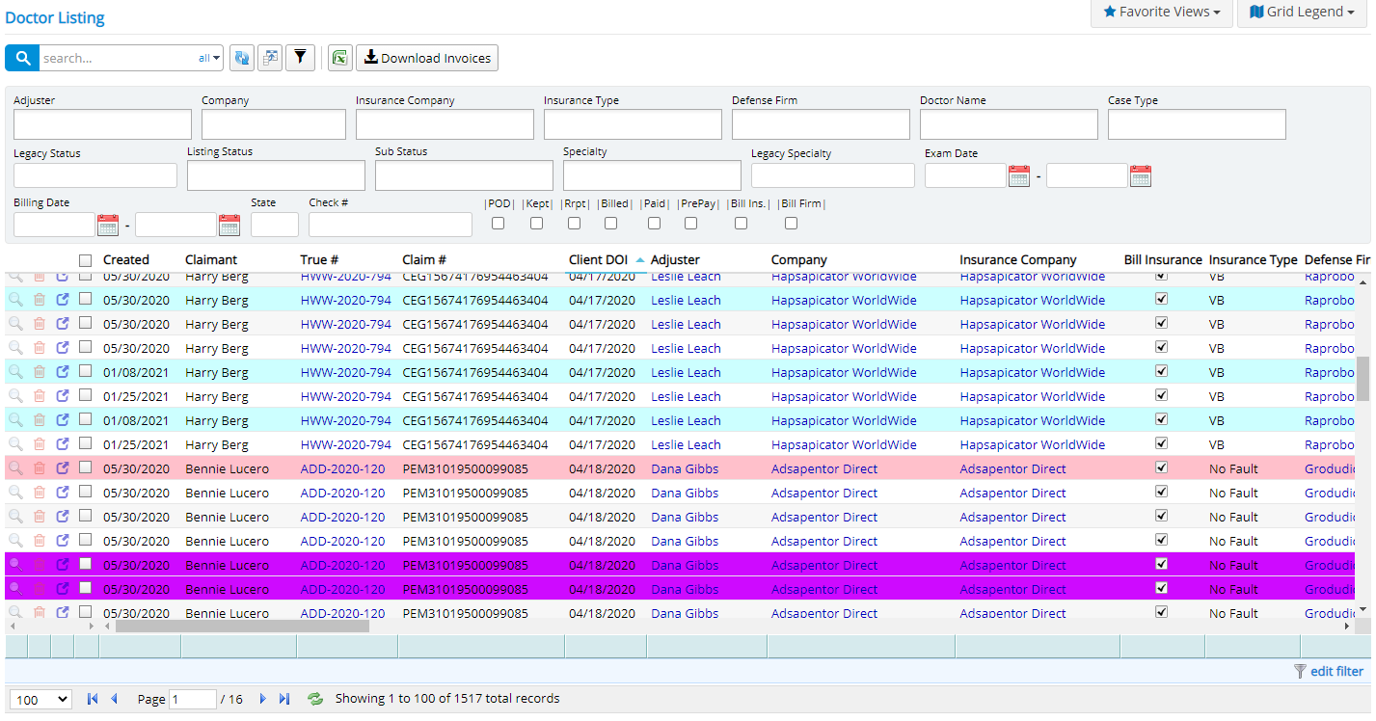Click the blue search magnifier button

[x=22, y=58]
